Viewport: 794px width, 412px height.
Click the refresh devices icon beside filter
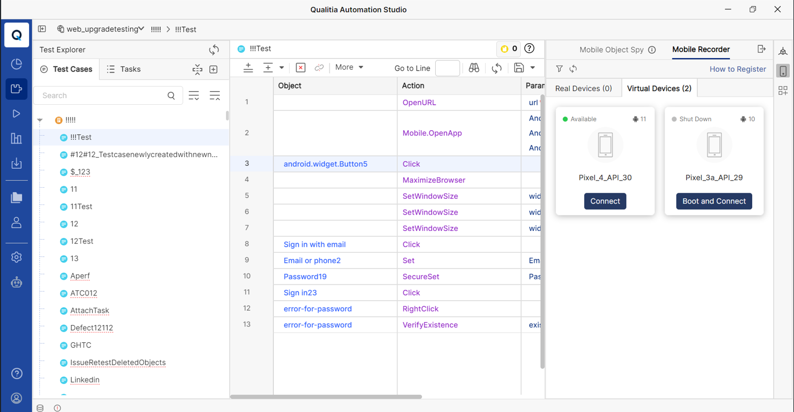pyautogui.click(x=573, y=69)
